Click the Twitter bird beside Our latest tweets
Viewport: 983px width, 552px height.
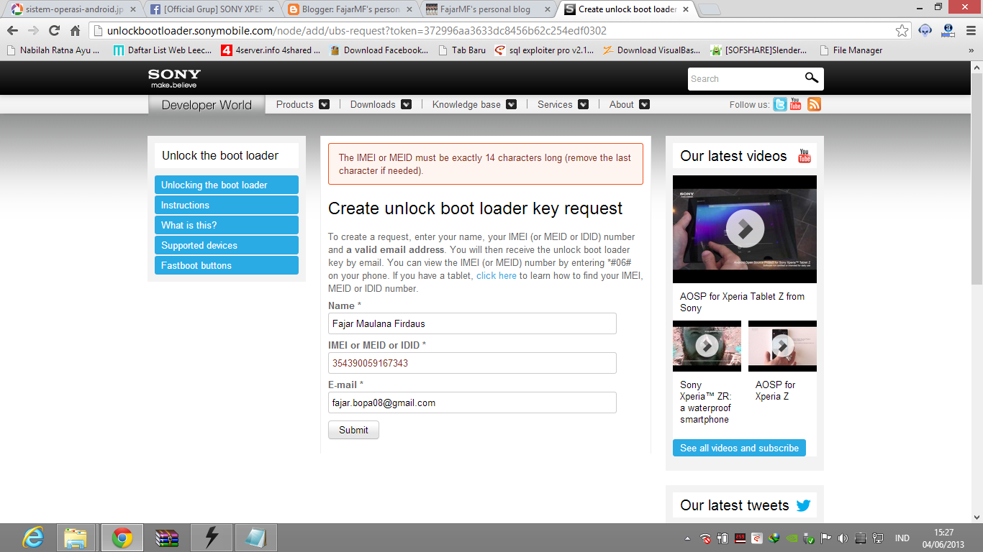803,505
